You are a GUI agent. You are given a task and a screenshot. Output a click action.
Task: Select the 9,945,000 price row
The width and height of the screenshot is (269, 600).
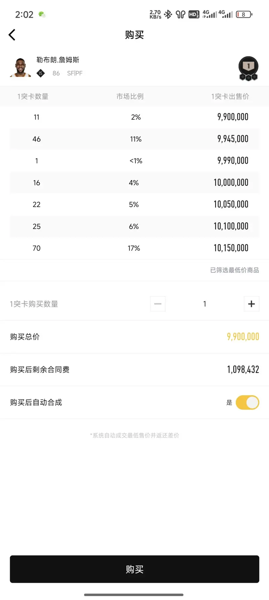tap(134, 139)
